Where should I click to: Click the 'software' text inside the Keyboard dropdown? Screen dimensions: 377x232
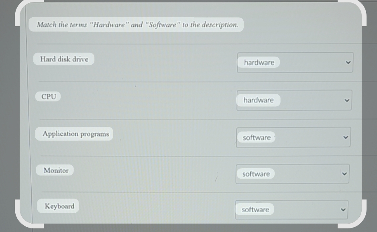(255, 210)
